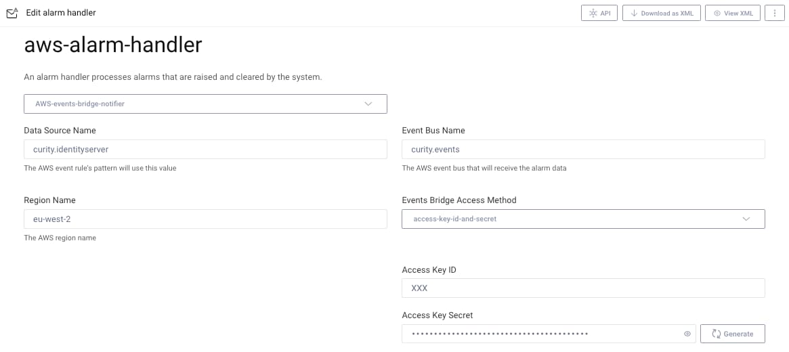Open the View XML button

pyautogui.click(x=732, y=14)
